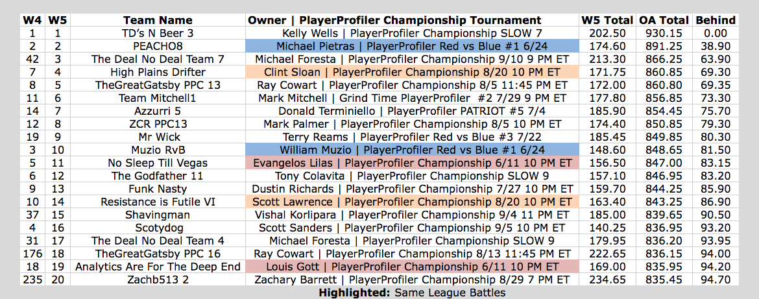The image size is (759, 299).
Task: Click the orange highlighted Clint Sloan cell
Action: (x=413, y=72)
